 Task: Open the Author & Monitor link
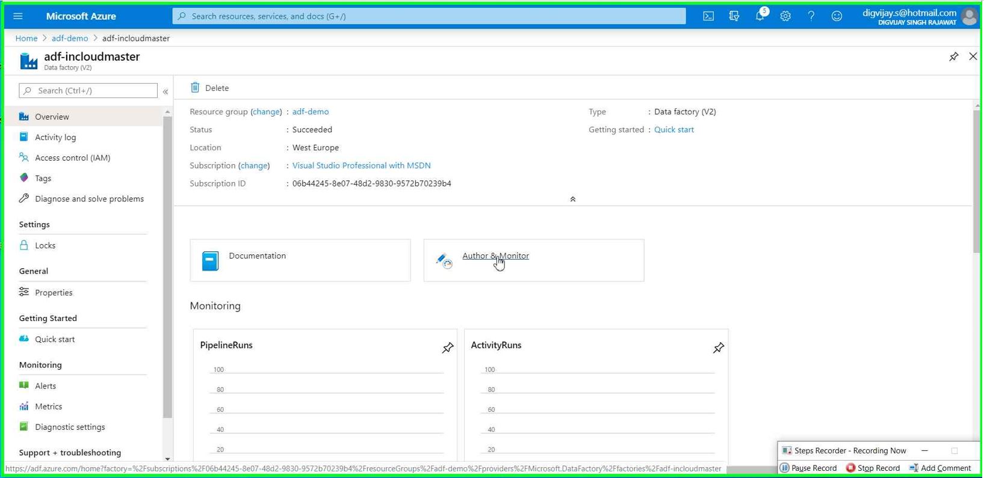496,256
